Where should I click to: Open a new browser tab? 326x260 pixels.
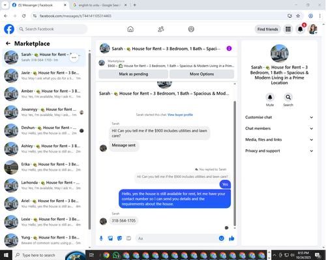point(135,5)
